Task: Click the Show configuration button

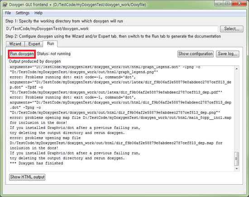Action: click(195, 54)
